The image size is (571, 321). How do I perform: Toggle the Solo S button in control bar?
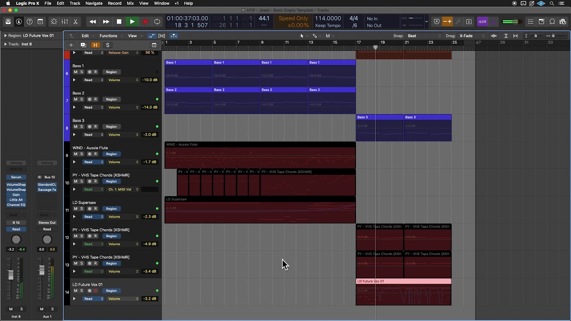point(469,21)
